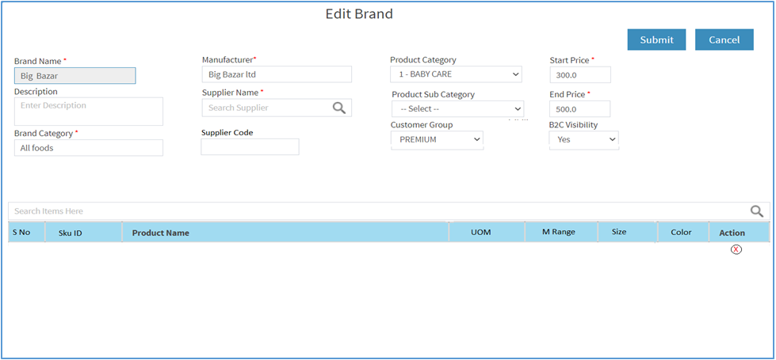The height and width of the screenshot is (360, 776).
Task: Click the Color column header
Action: (x=683, y=232)
